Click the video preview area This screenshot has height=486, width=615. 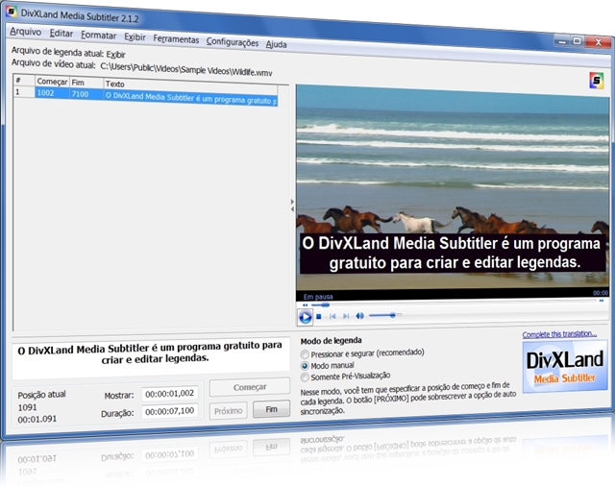pyautogui.click(x=453, y=188)
